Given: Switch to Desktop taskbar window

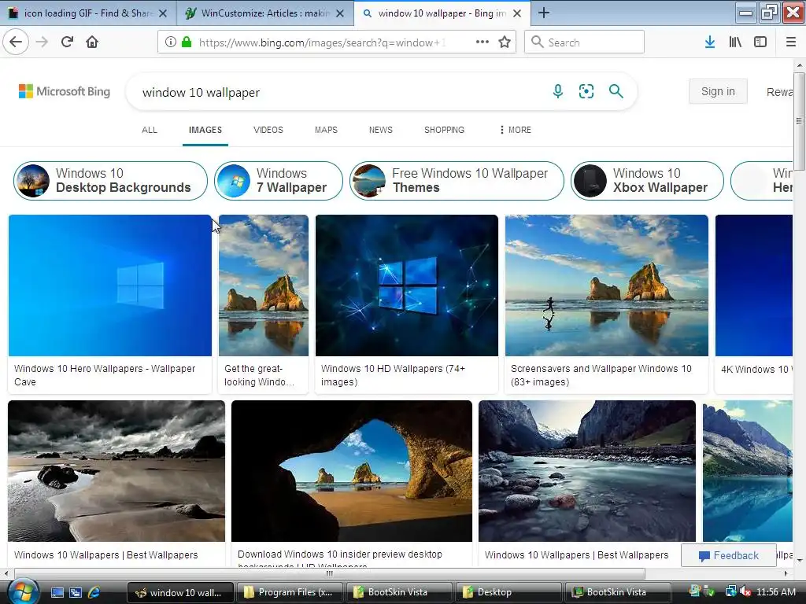Looking at the screenshot, I should [x=508, y=592].
